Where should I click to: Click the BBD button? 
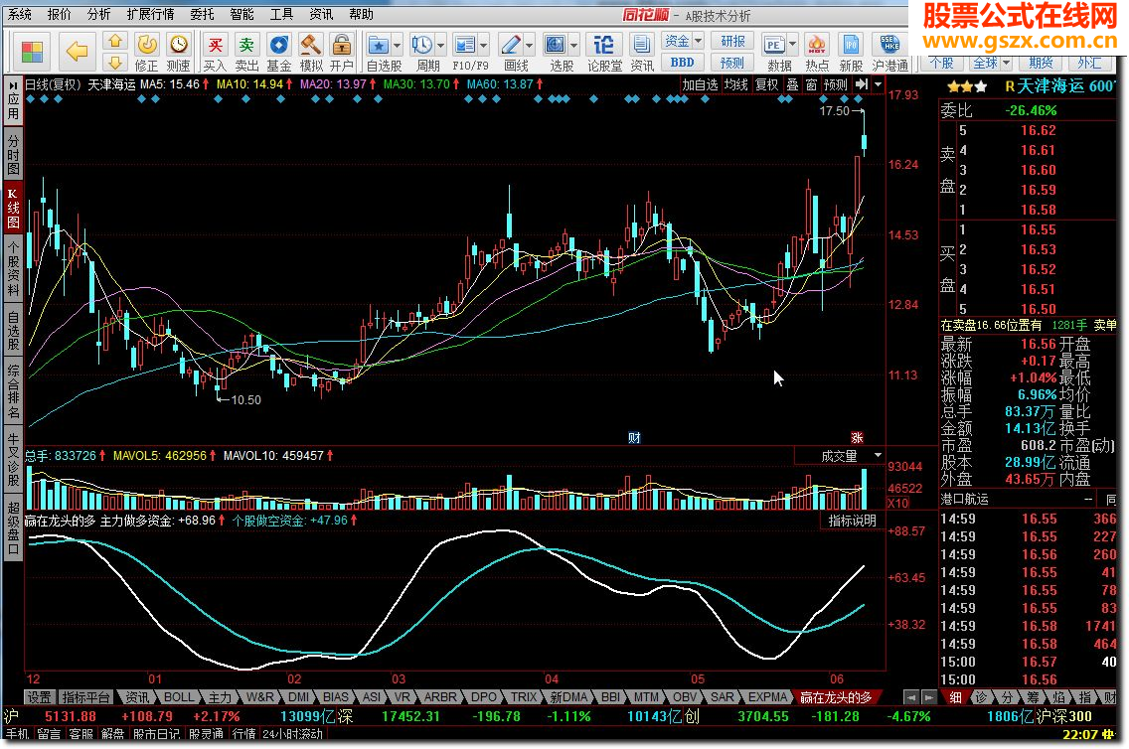[x=683, y=63]
